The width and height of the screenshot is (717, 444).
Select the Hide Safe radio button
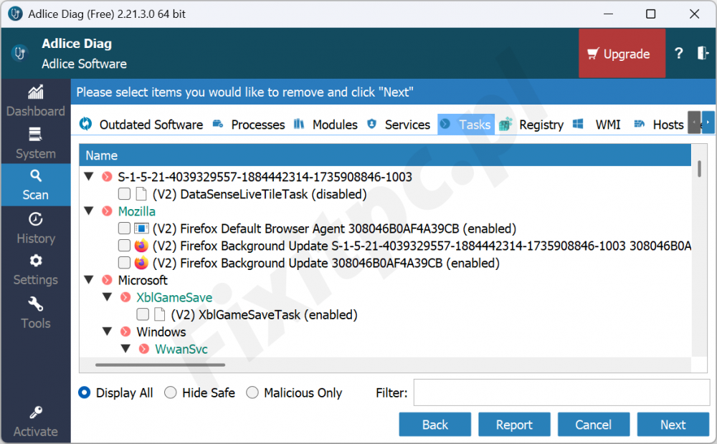tap(171, 392)
